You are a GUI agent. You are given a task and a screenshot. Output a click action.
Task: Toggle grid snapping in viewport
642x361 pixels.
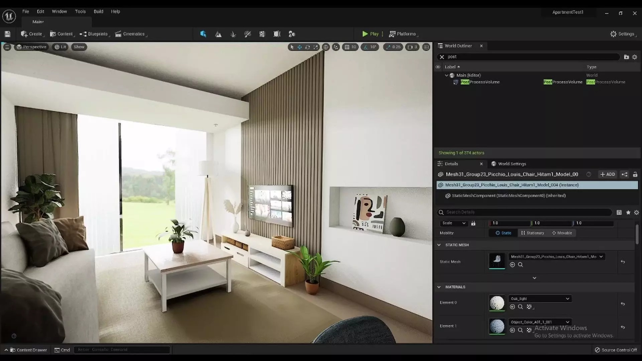pyautogui.click(x=347, y=47)
